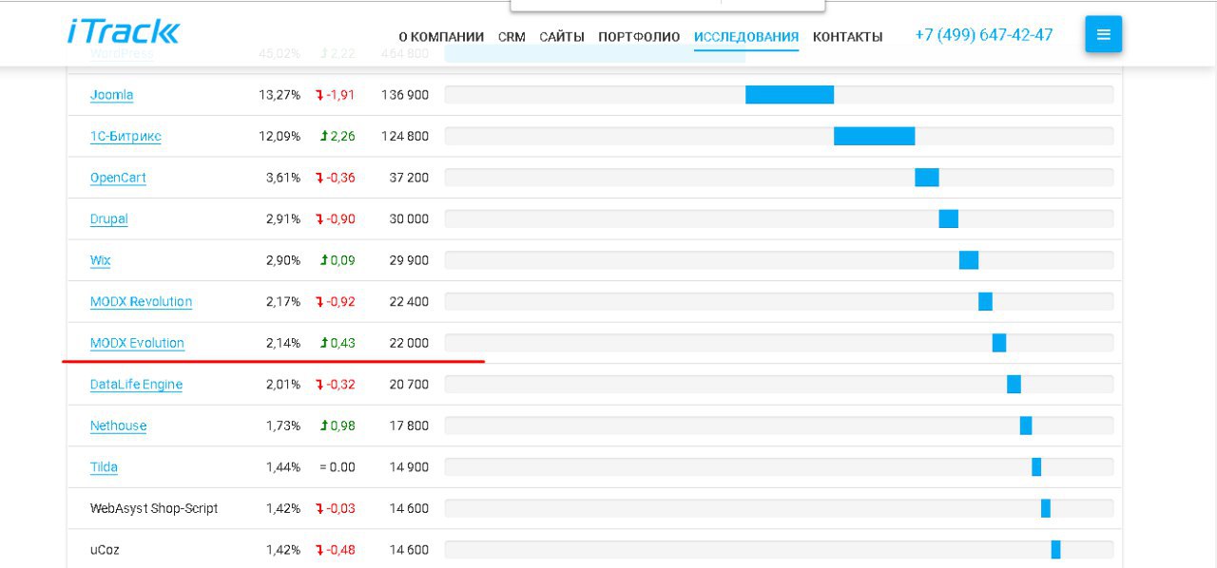1217x568 pixels.
Task: Click the 136 900 site count
Action: (x=405, y=95)
